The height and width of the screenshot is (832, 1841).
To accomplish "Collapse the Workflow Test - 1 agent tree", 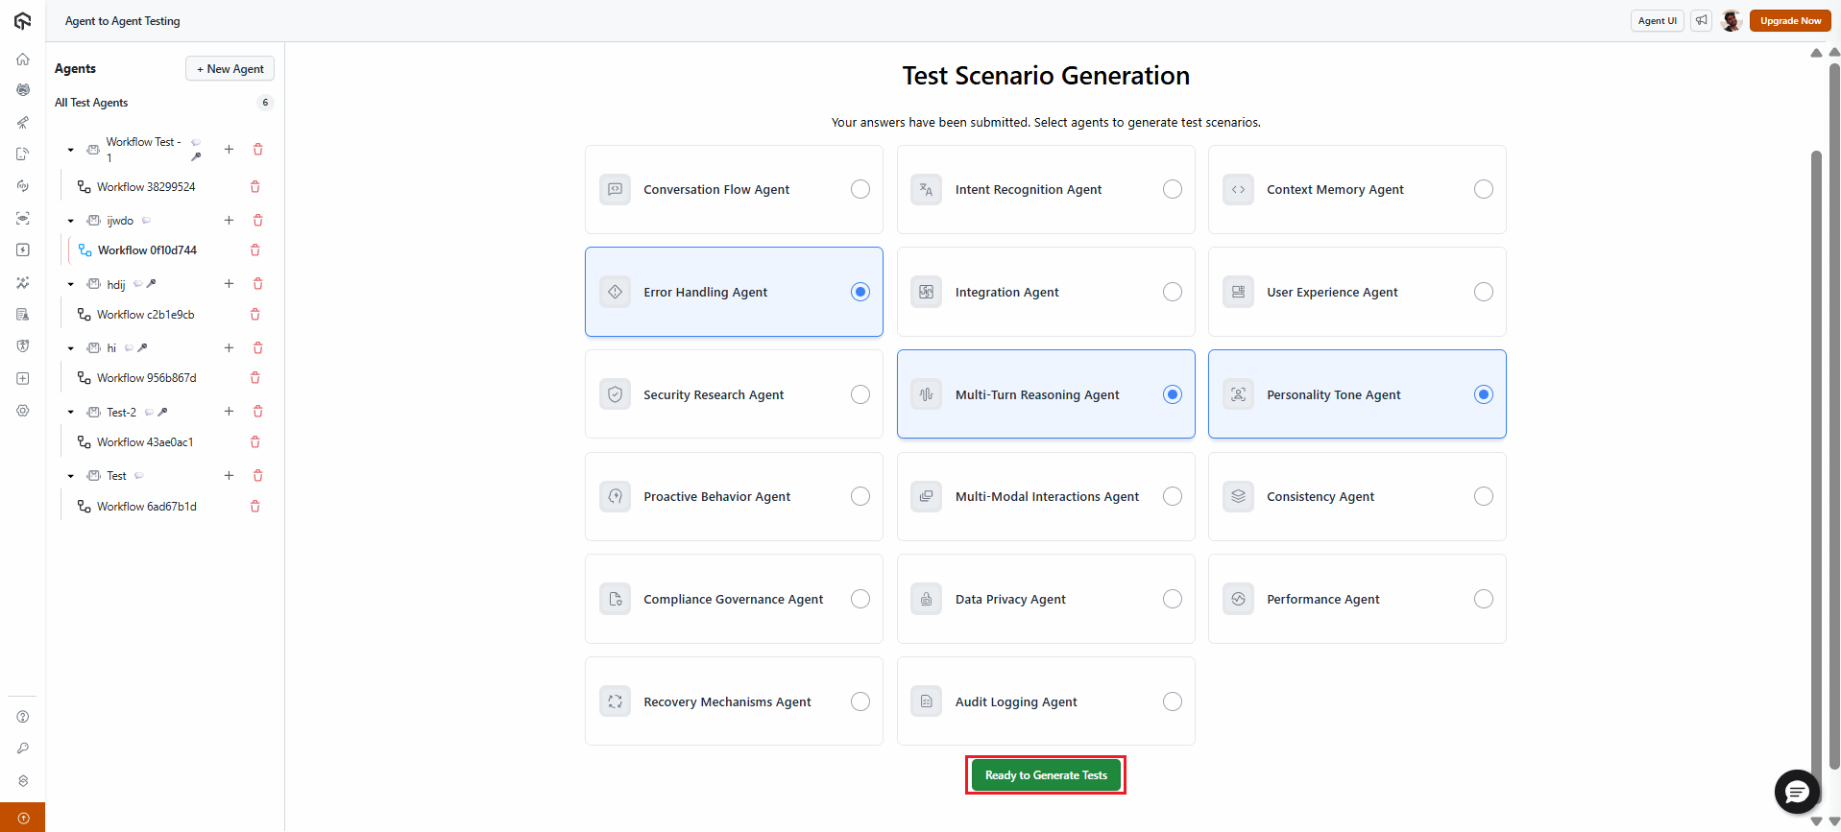I will (71, 150).
